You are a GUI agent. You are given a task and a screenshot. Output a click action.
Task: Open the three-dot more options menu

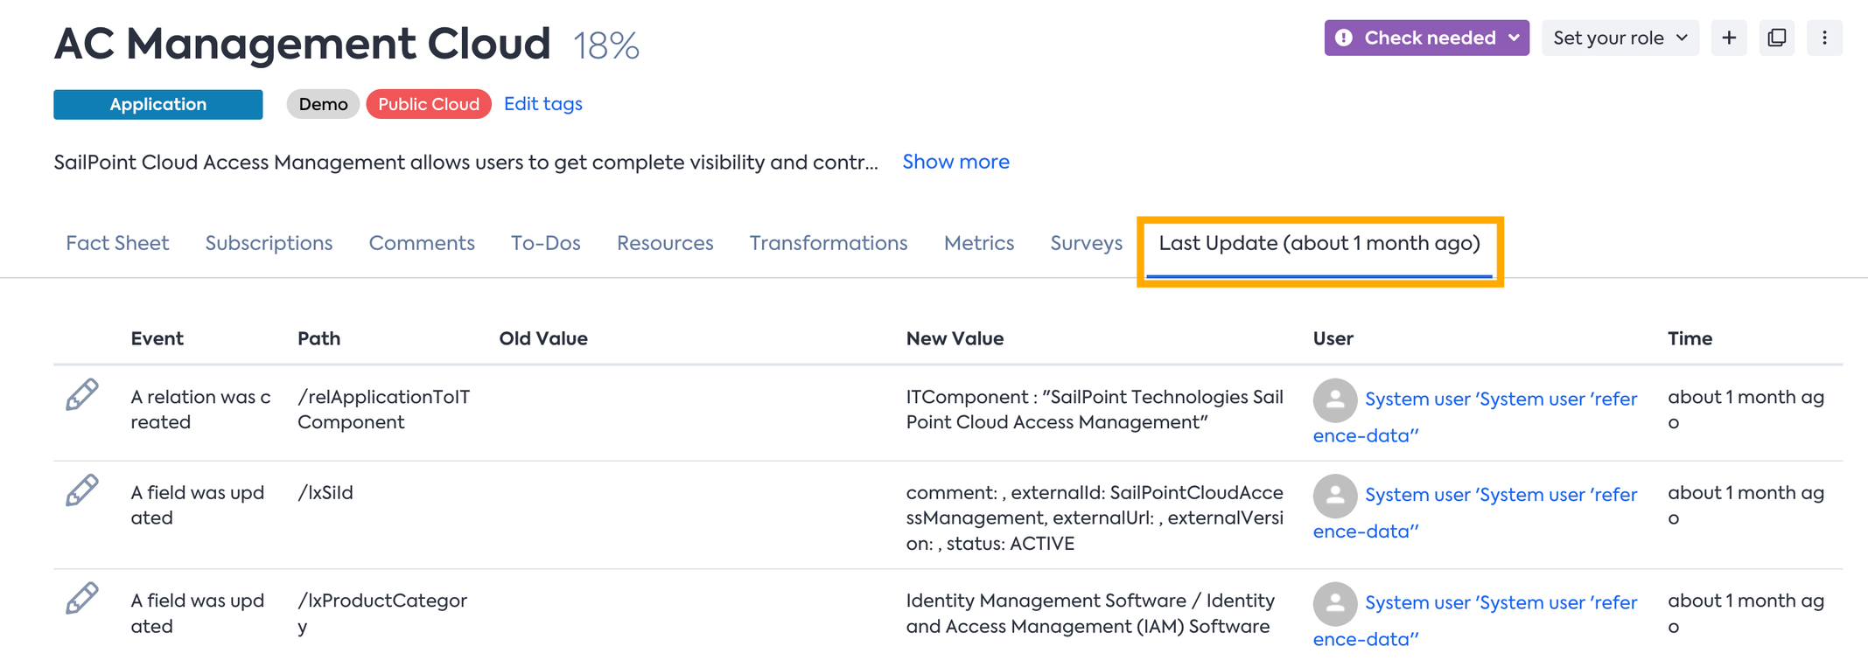click(x=1824, y=38)
